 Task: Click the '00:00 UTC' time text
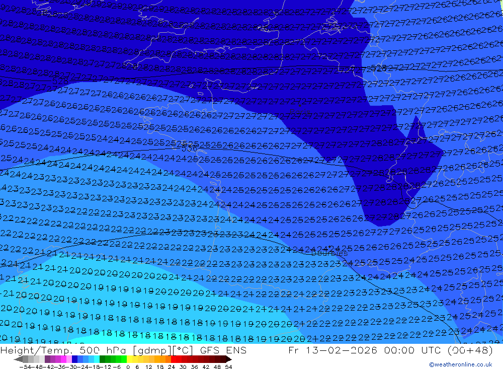pos(412,350)
